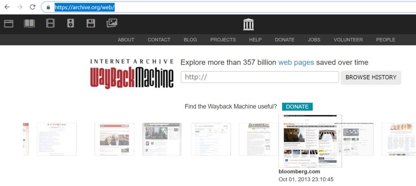The image size is (416, 186).
Task: Open the bloomberg.com caption link
Action: (299, 171)
